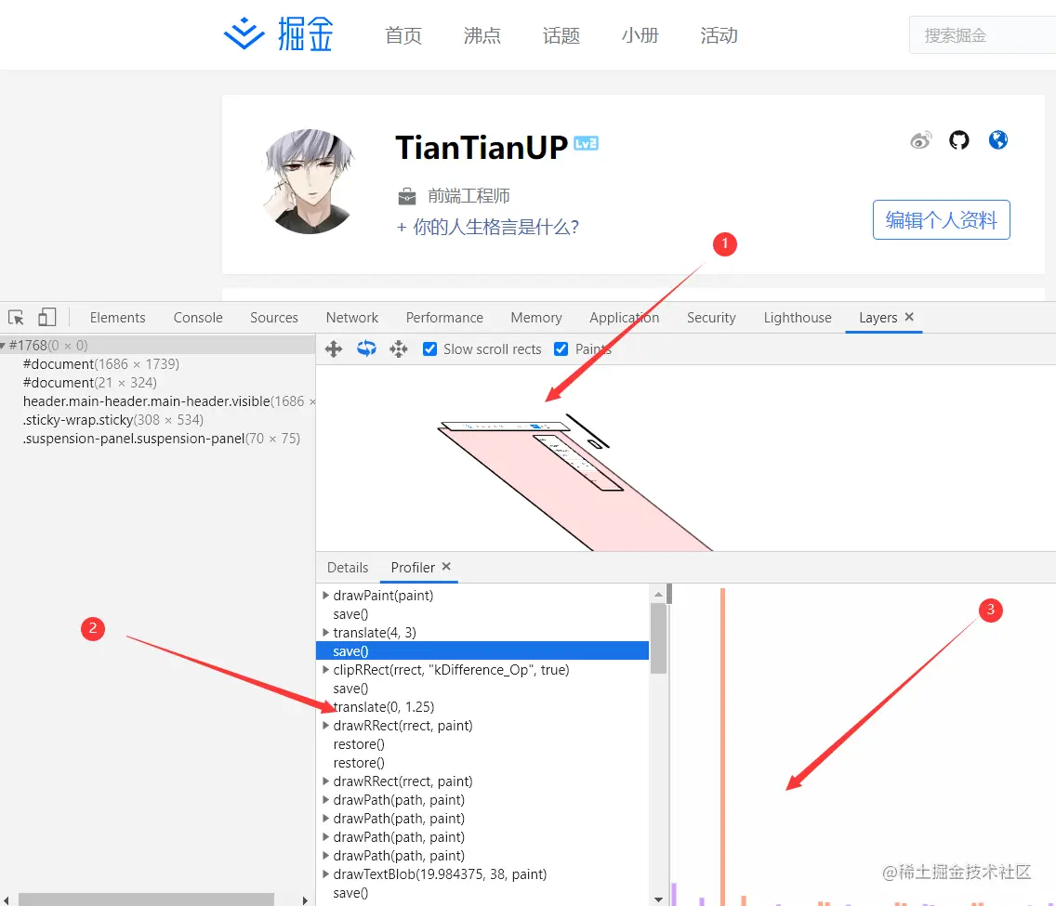Click the Lv2 level badge
This screenshot has width=1056, height=906.
586,143
